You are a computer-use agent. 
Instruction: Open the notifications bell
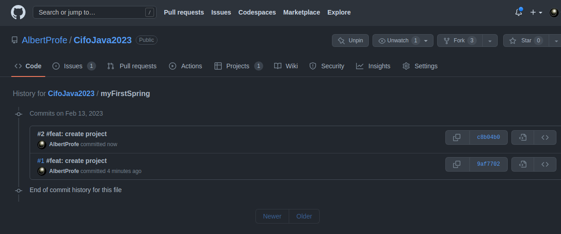tap(519, 12)
